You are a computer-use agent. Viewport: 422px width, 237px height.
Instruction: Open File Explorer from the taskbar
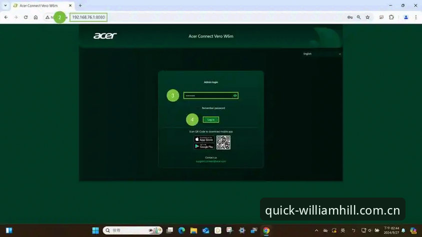pyautogui.click(x=194, y=231)
